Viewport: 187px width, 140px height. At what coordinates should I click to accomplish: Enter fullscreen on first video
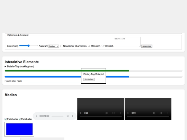(x=114, y=113)
